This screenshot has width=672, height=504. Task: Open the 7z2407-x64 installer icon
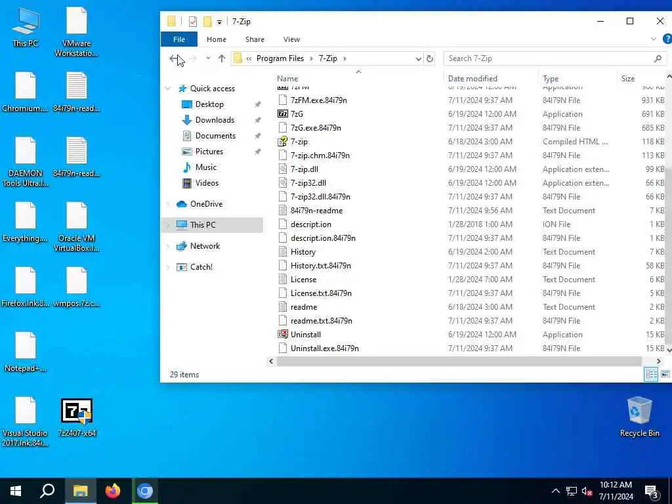click(77, 417)
